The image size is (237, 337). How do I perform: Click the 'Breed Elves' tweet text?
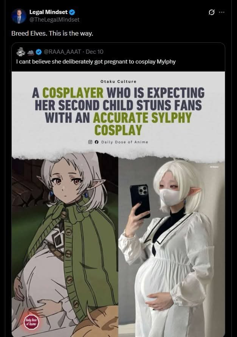[x=52, y=34]
